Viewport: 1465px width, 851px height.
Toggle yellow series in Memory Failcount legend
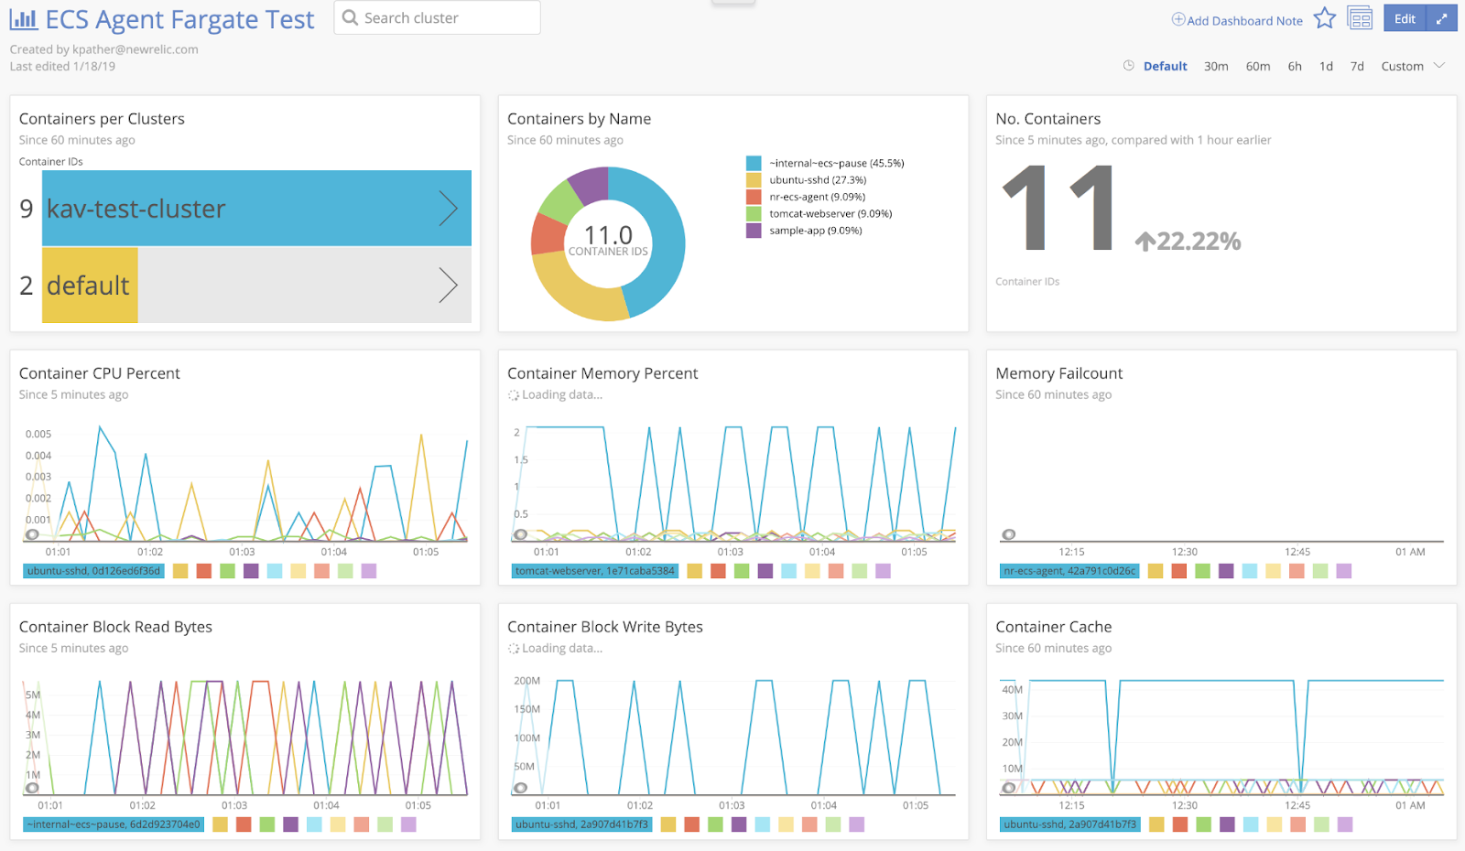1156,571
